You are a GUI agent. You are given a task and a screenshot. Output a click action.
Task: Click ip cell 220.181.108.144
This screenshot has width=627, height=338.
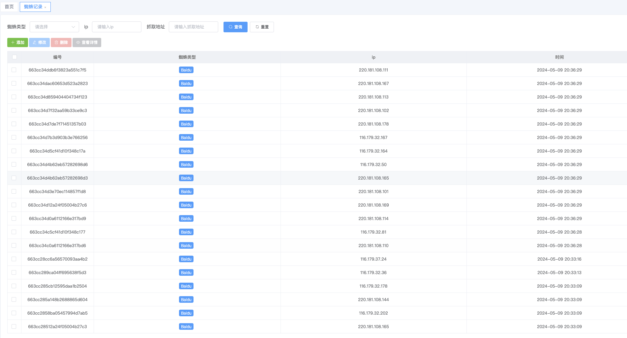point(373,299)
